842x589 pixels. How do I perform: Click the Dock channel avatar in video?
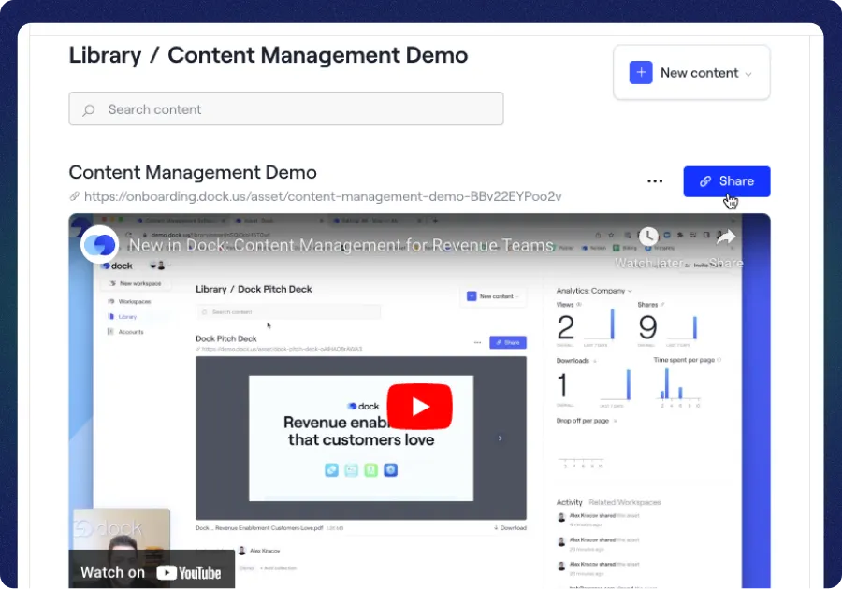point(99,245)
